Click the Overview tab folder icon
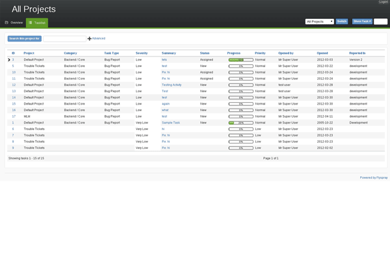The height and width of the screenshot is (260, 390). click(6, 22)
